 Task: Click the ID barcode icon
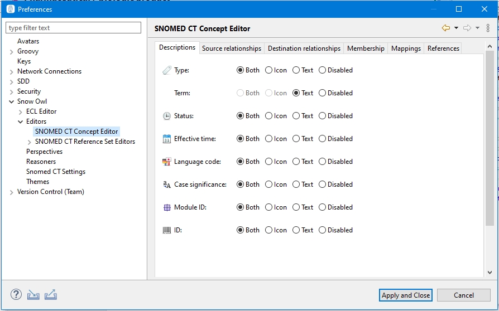pos(166,230)
